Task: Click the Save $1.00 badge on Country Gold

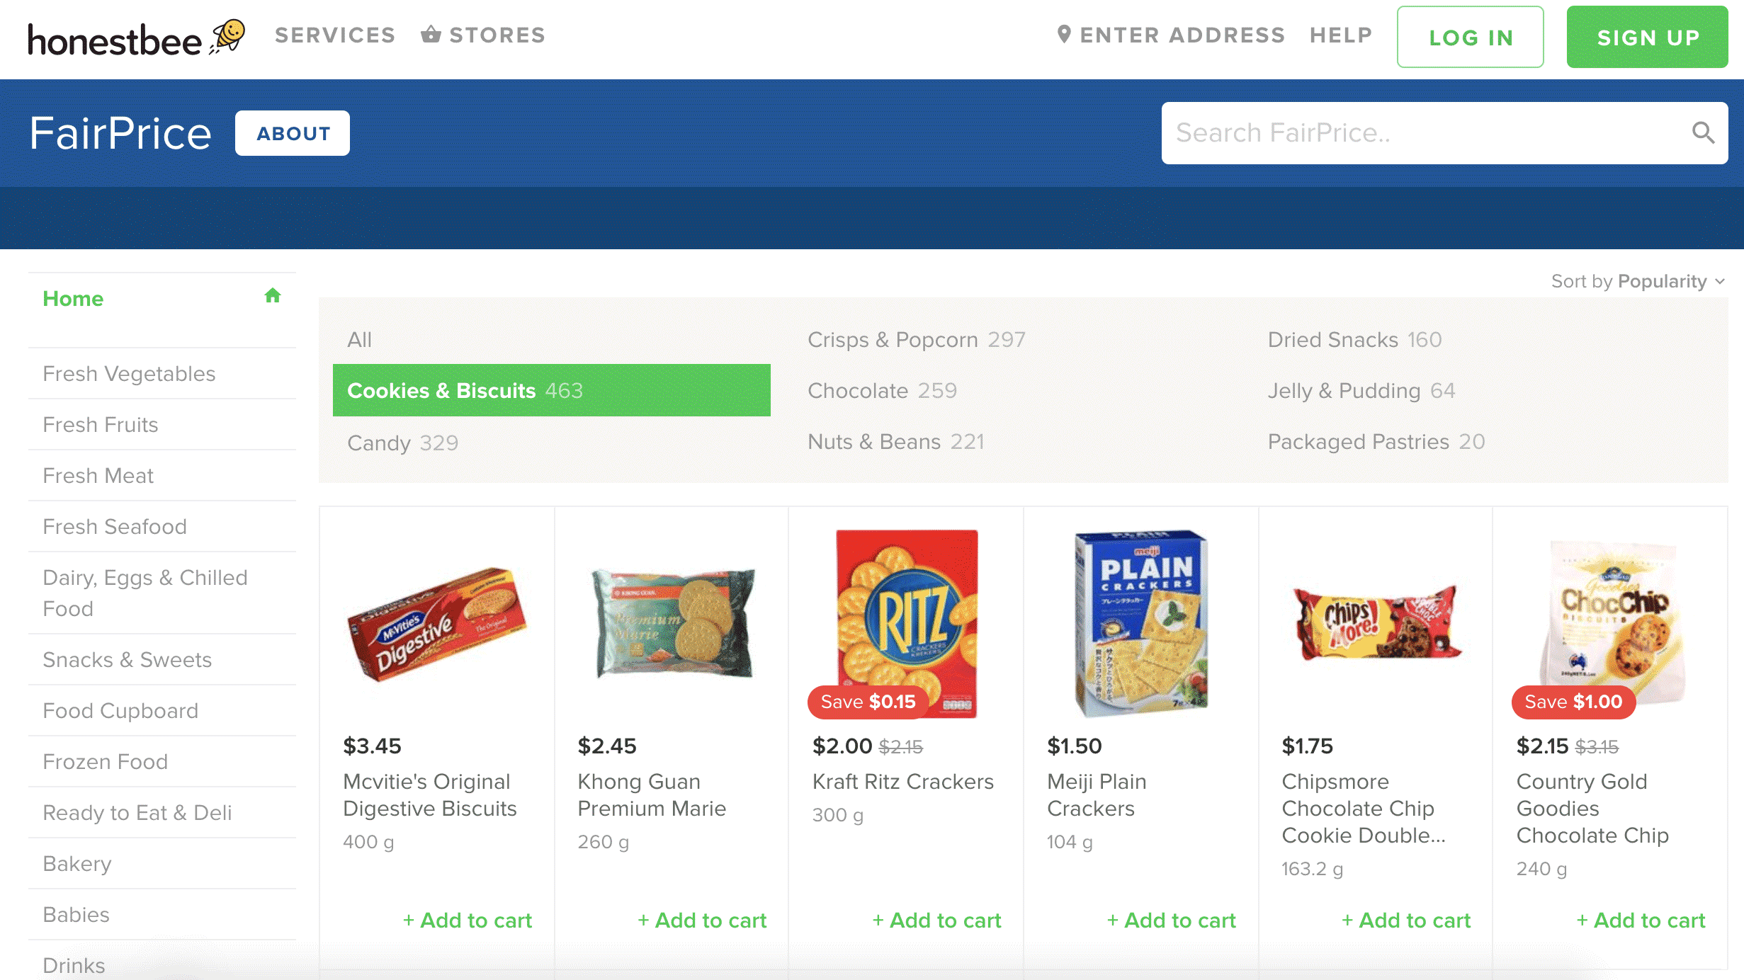Action: [x=1572, y=702]
